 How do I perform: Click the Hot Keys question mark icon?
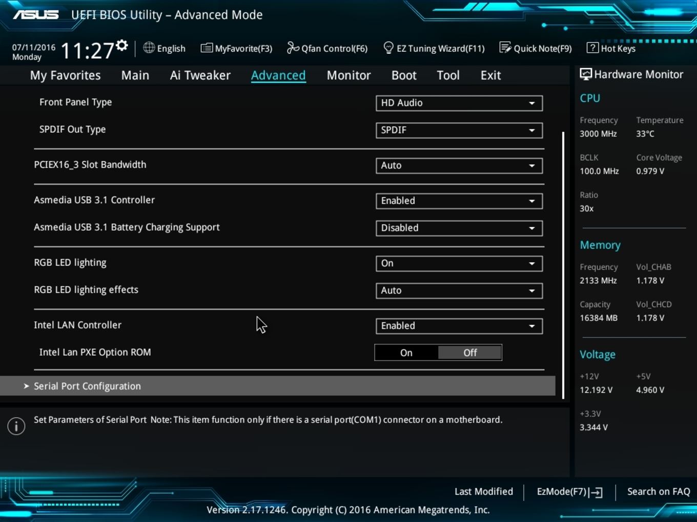click(592, 48)
